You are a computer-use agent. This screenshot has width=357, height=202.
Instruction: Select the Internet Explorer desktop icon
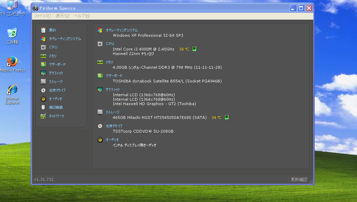[x=12, y=94]
